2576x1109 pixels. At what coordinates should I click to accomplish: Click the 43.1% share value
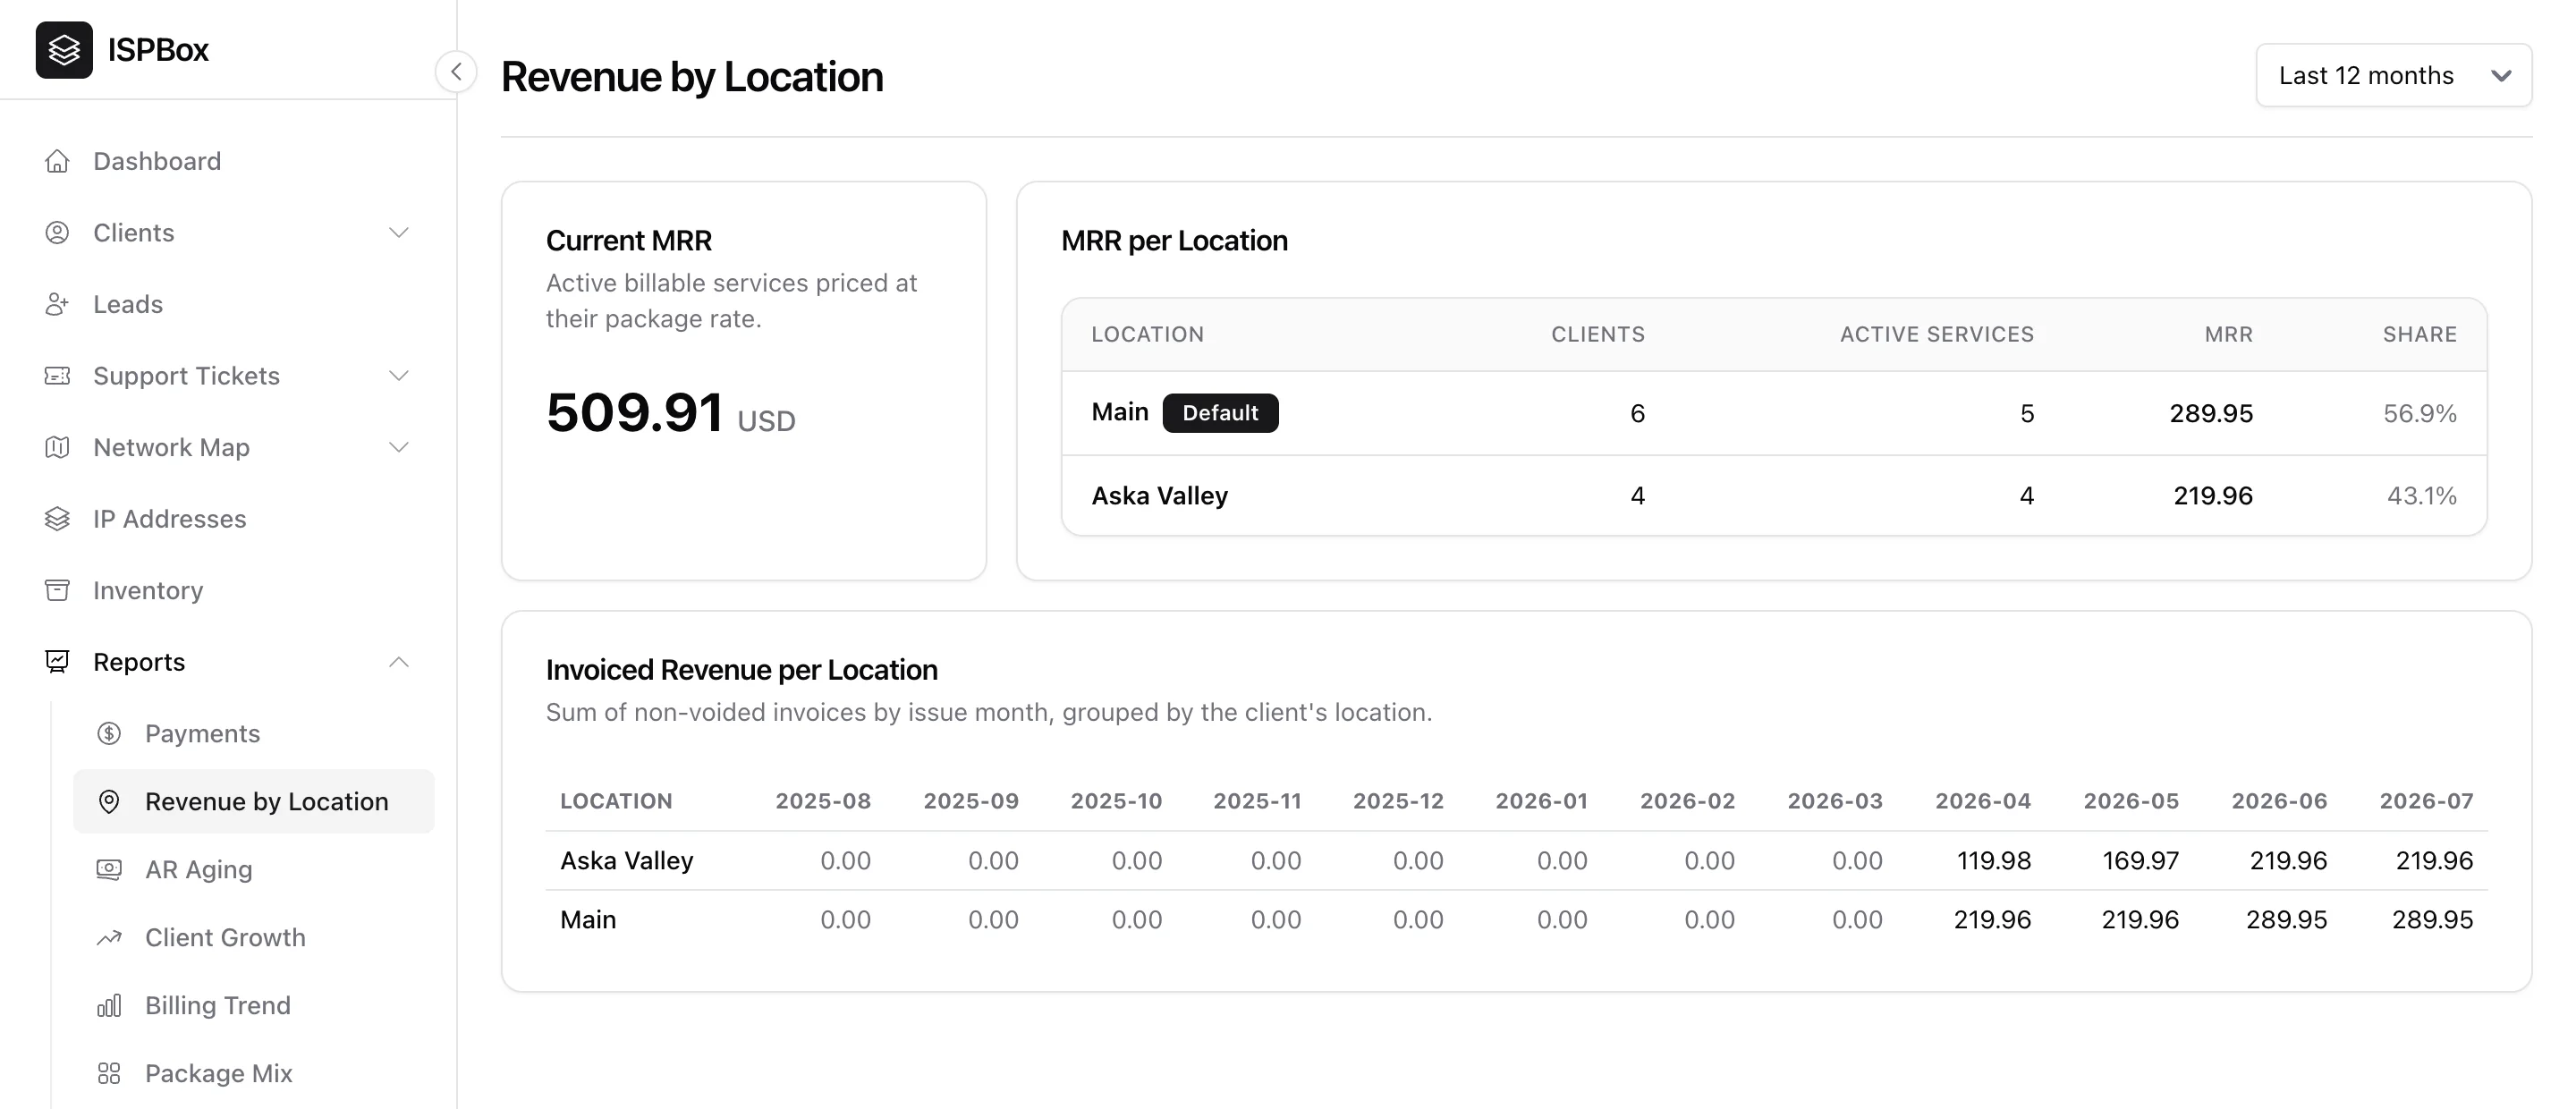[2422, 495]
